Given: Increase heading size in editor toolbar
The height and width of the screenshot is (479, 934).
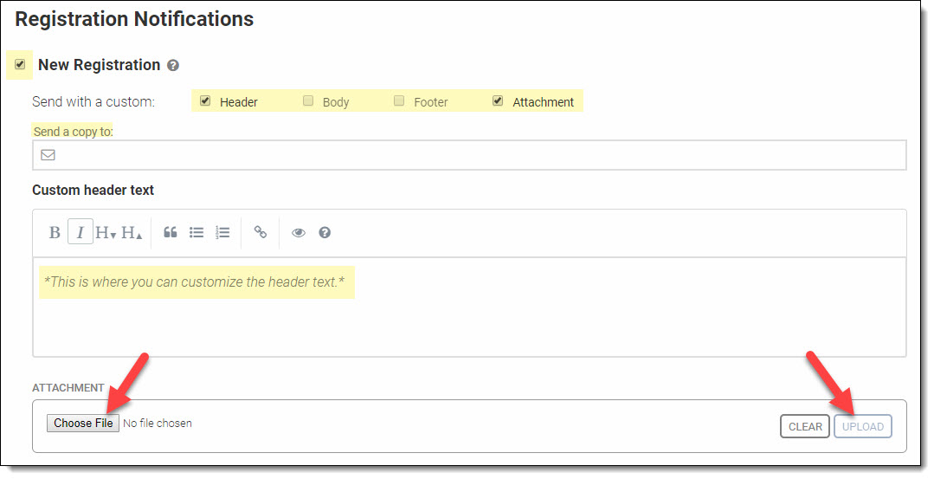Looking at the screenshot, I should point(132,232).
